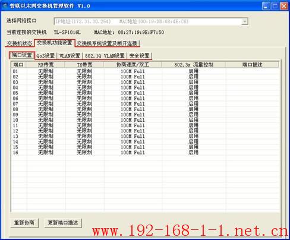Select the 交换机功能设置 tab
This screenshot has height=240, width=290.
pos(55,43)
